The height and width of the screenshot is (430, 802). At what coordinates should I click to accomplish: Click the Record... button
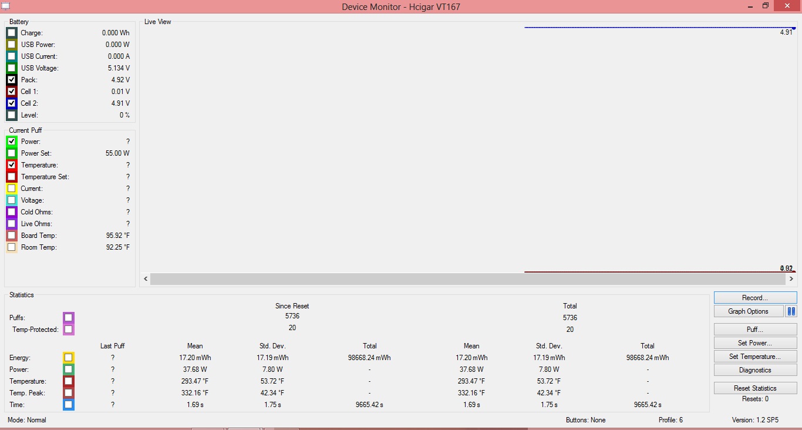[x=755, y=298]
